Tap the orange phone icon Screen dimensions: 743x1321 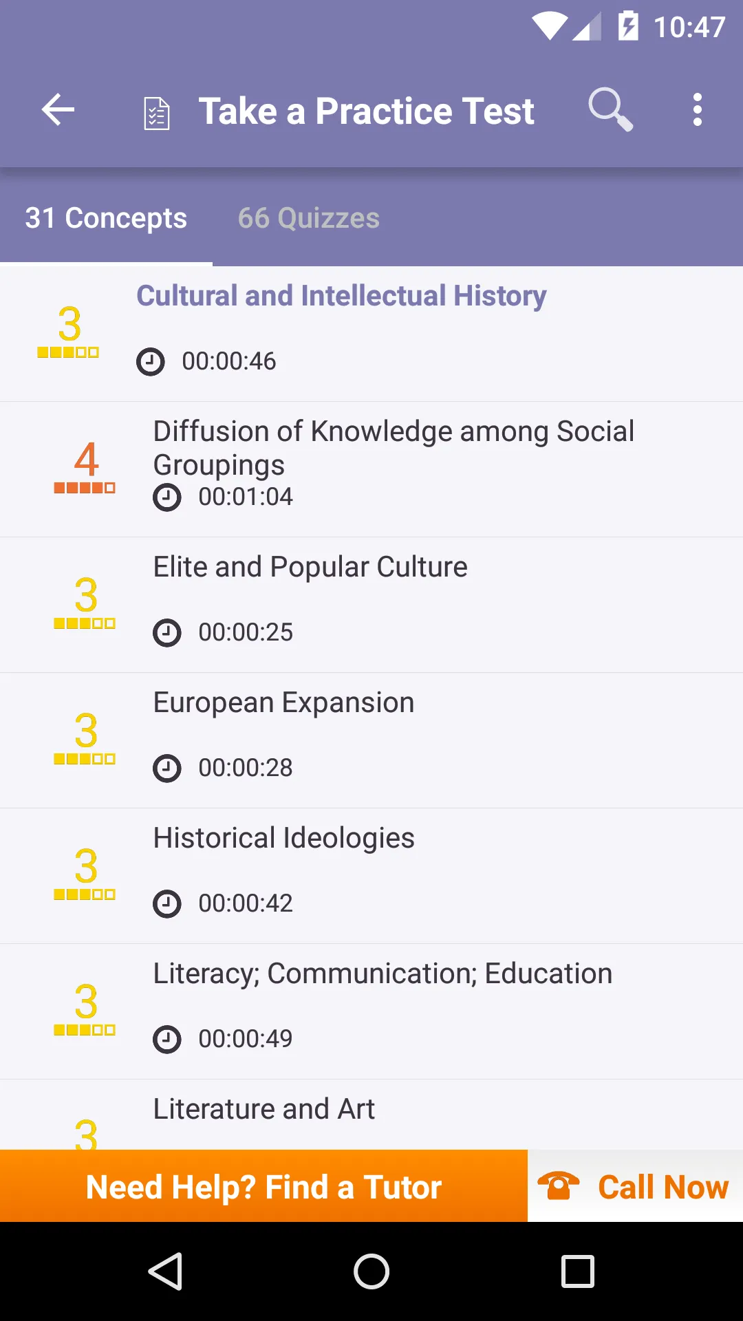(x=559, y=1185)
